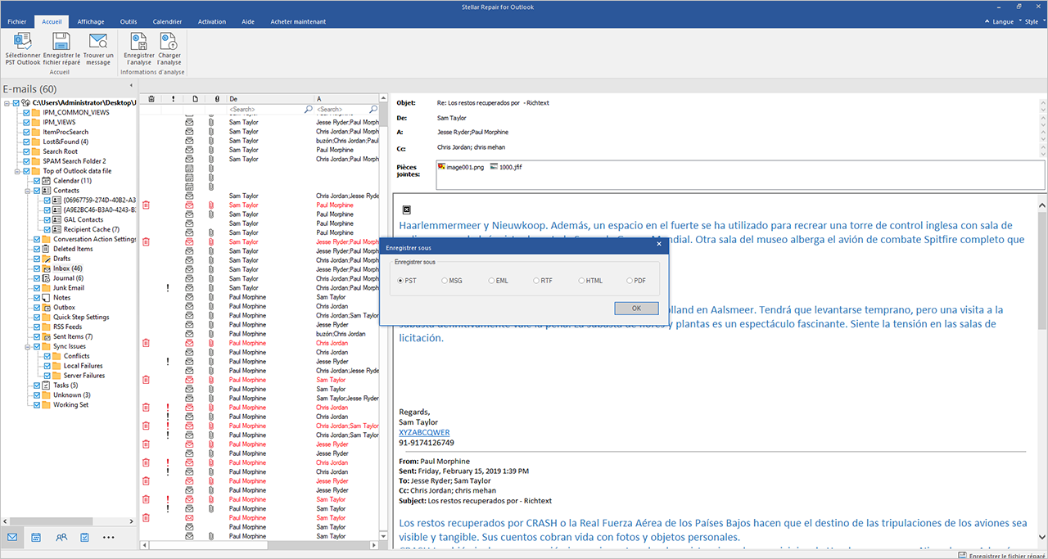Image resolution: width=1048 pixels, height=559 pixels.
Task: Switch to the Outils tab
Action: pyautogui.click(x=129, y=22)
